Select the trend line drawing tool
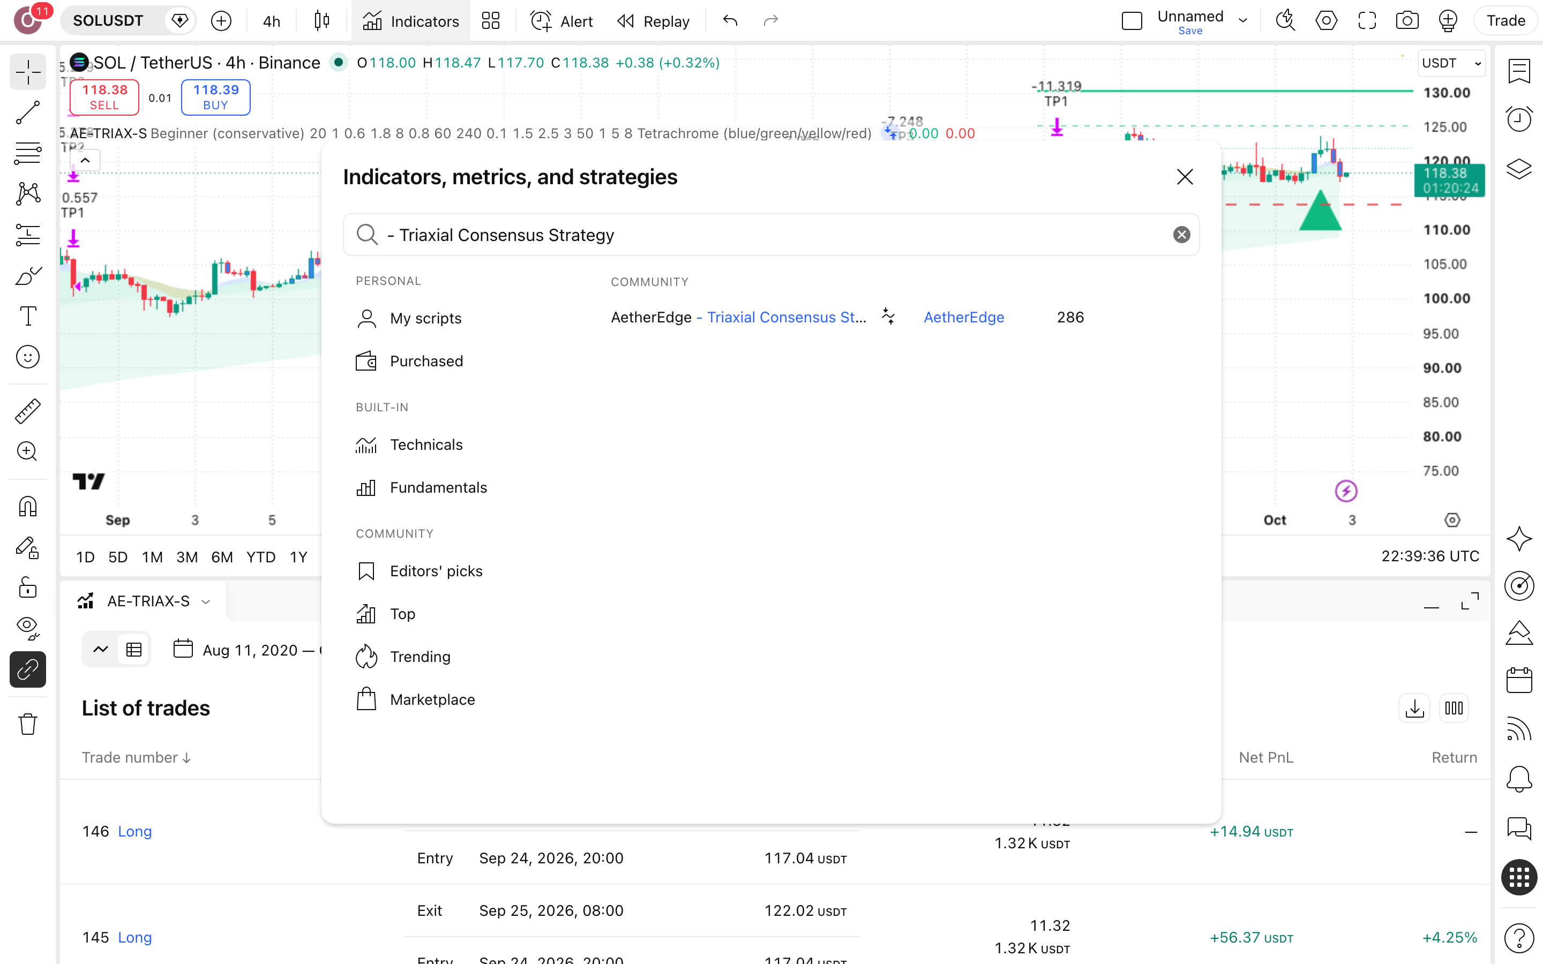Image resolution: width=1543 pixels, height=964 pixels. [x=27, y=113]
